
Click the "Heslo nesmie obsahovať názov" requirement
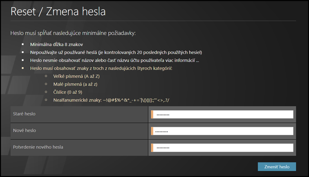114,60
